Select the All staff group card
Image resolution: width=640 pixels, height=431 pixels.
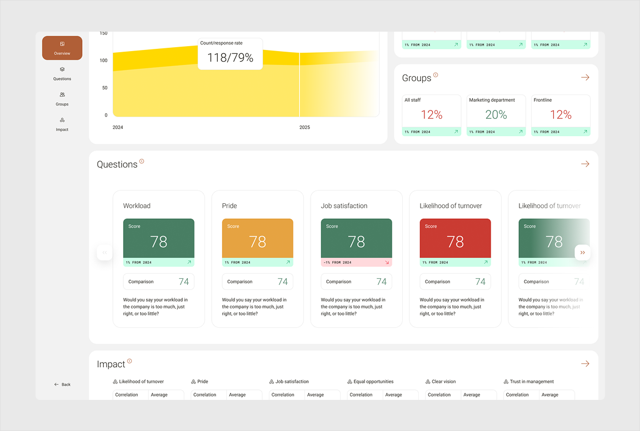(432, 115)
